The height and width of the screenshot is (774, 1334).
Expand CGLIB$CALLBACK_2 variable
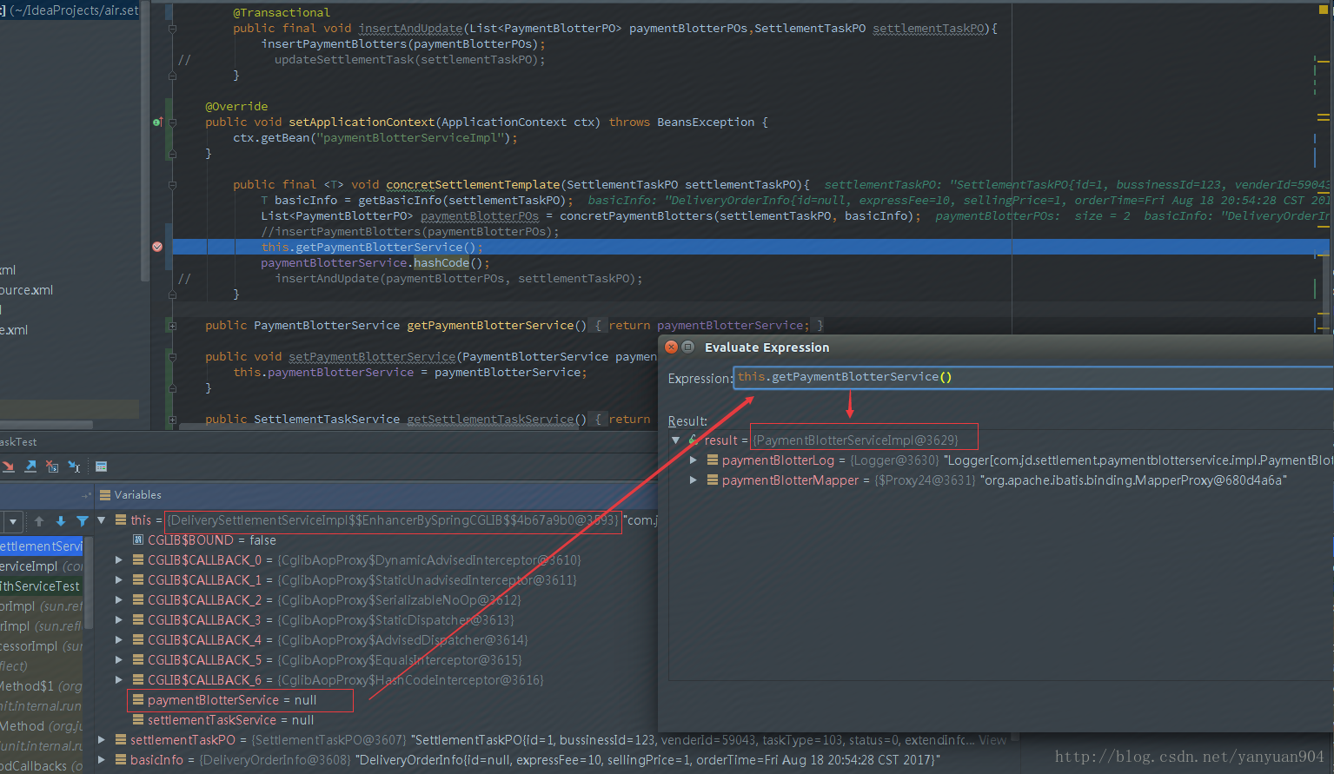pos(119,600)
